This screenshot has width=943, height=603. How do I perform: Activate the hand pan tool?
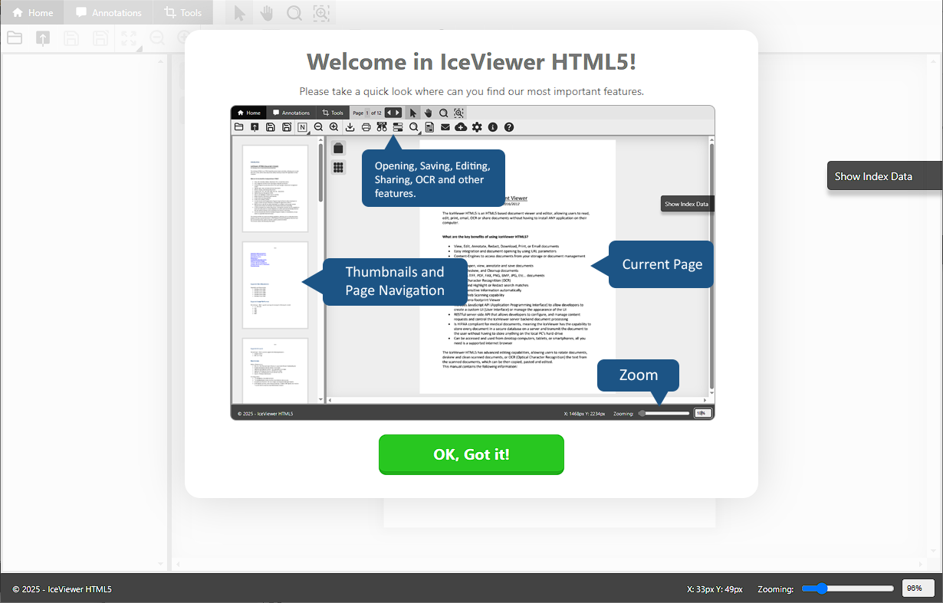[266, 13]
